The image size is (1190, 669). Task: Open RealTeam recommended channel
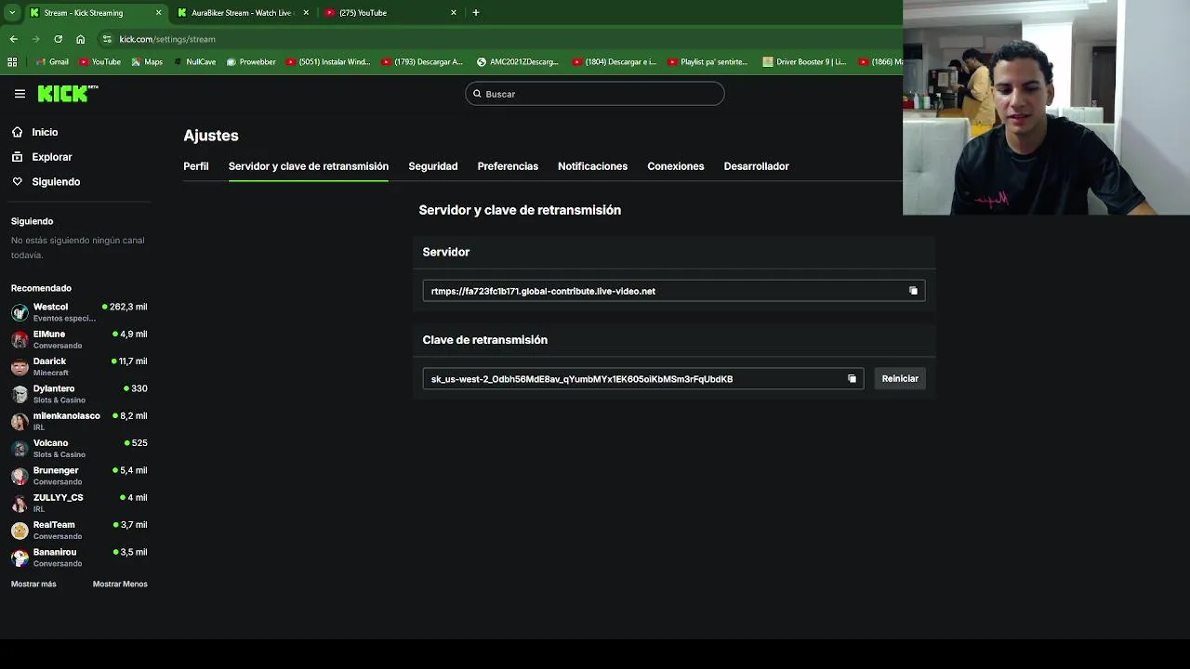click(x=79, y=530)
